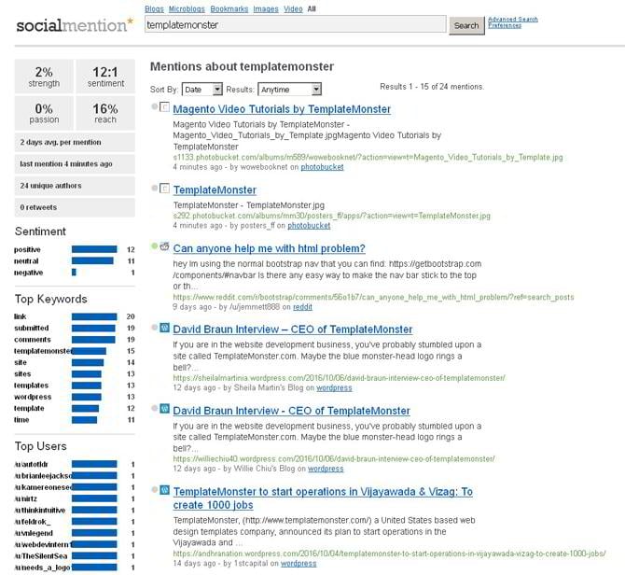Open the 'Can anyone help me with html problem?' result
The height and width of the screenshot is (575, 625).
coord(269,248)
